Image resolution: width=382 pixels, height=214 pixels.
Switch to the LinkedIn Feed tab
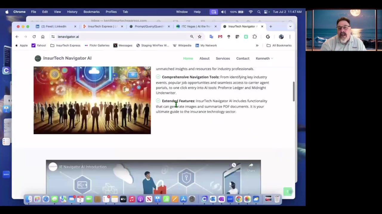tap(54, 26)
